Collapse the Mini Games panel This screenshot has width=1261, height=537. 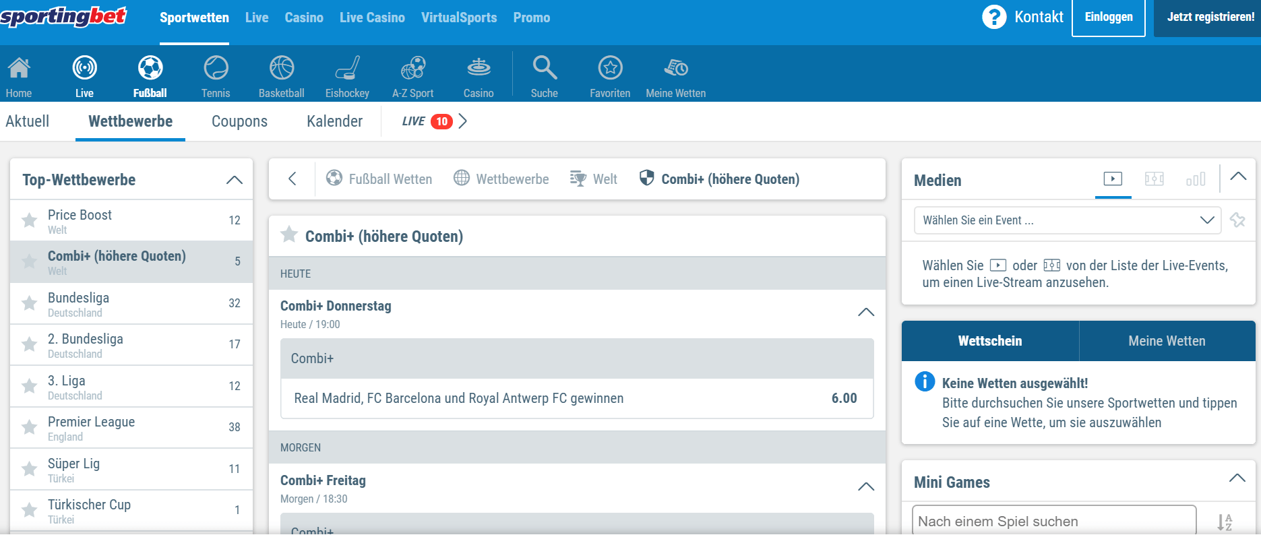pos(1237,478)
